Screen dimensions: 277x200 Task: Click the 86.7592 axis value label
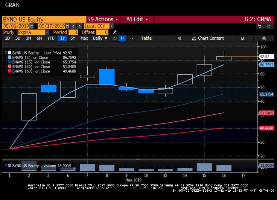266,65
